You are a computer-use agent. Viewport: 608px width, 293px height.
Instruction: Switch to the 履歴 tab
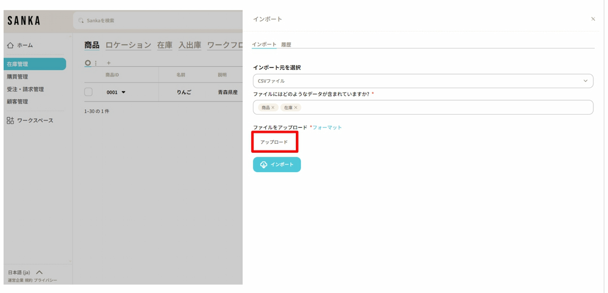tap(286, 45)
